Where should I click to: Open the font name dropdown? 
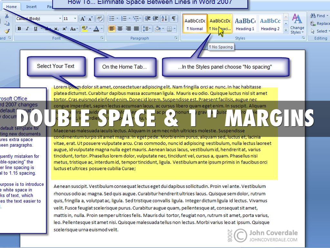point(60,18)
